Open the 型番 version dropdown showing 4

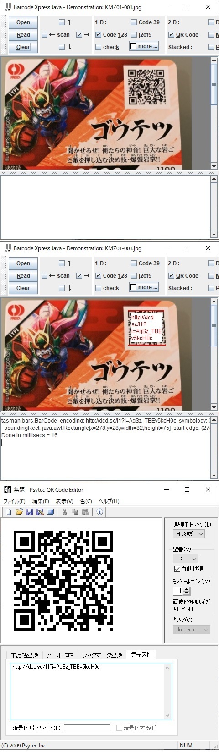tap(186, 559)
